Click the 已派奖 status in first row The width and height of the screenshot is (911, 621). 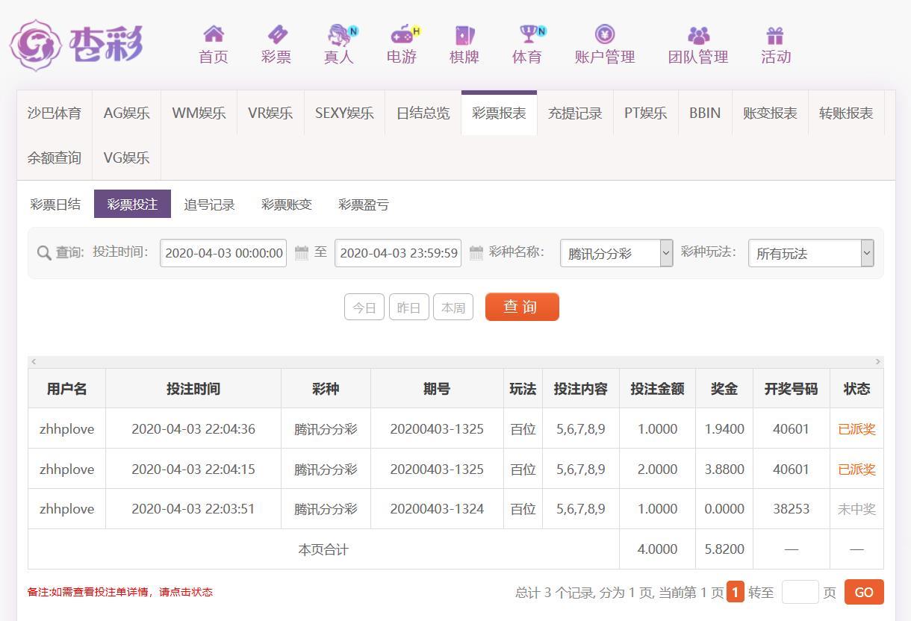[x=856, y=429]
